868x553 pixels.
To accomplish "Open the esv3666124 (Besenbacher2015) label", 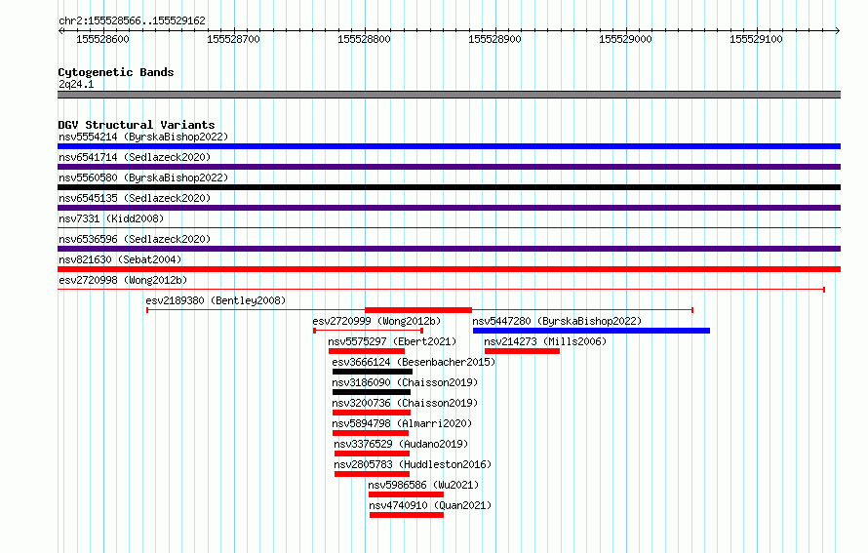I will tap(414, 362).
